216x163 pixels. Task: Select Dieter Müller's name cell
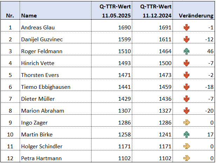55,99
